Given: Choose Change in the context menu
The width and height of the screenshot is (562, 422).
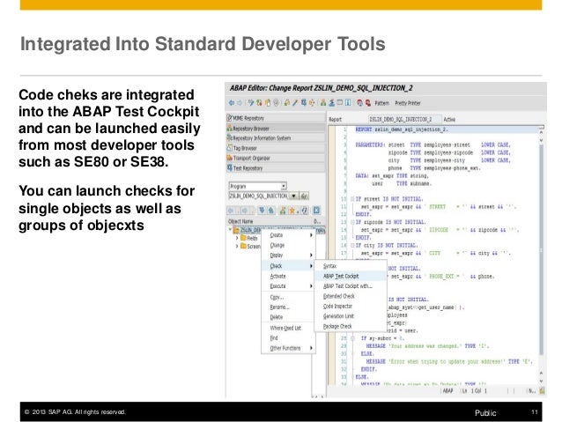Looking at the screenshot, I should (x=289, y=245).
